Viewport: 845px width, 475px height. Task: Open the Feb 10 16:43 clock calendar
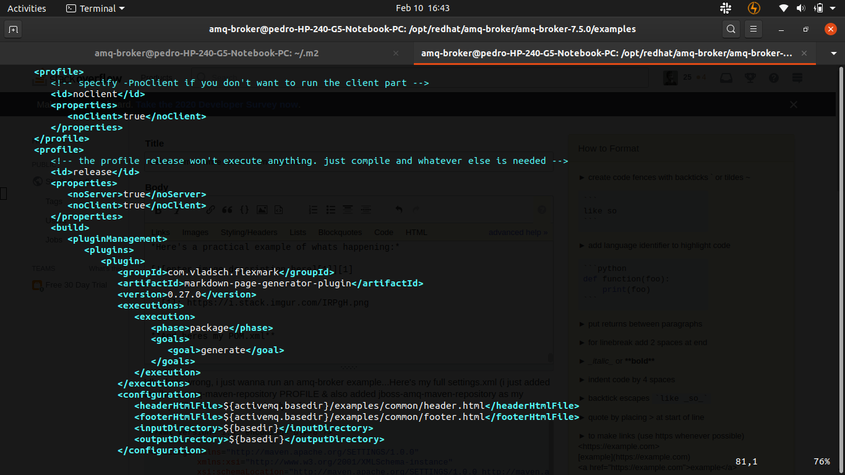coord(422,8)
